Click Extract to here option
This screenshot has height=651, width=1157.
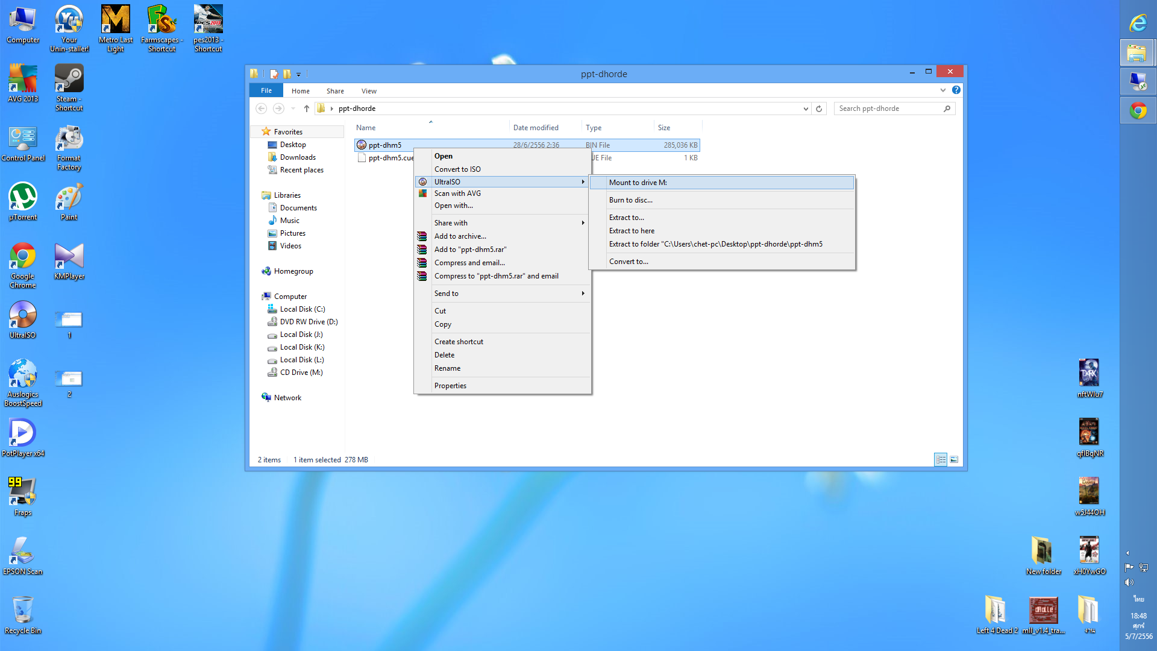631,231
